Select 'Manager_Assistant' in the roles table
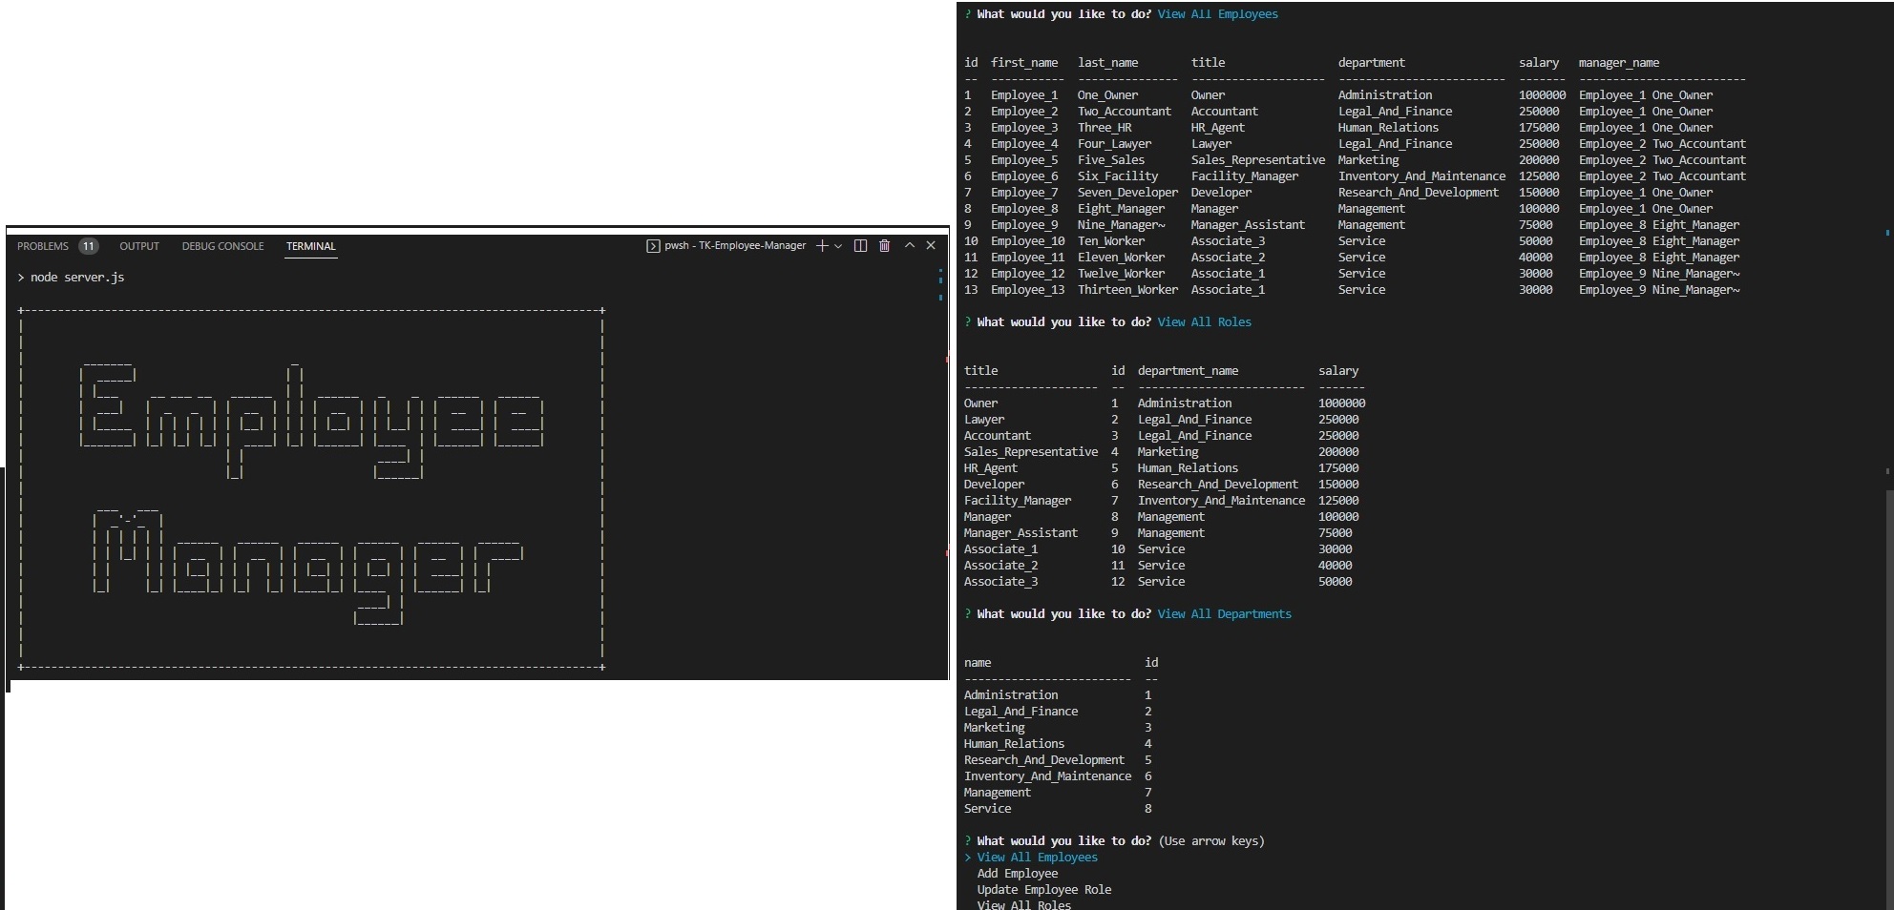Image resolution: width=1894 pixels, height=910 pixels. (x=1021, y=533)
